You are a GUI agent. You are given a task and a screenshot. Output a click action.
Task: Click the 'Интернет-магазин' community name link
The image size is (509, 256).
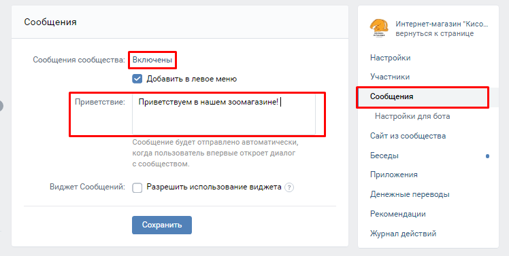(442, 24)
